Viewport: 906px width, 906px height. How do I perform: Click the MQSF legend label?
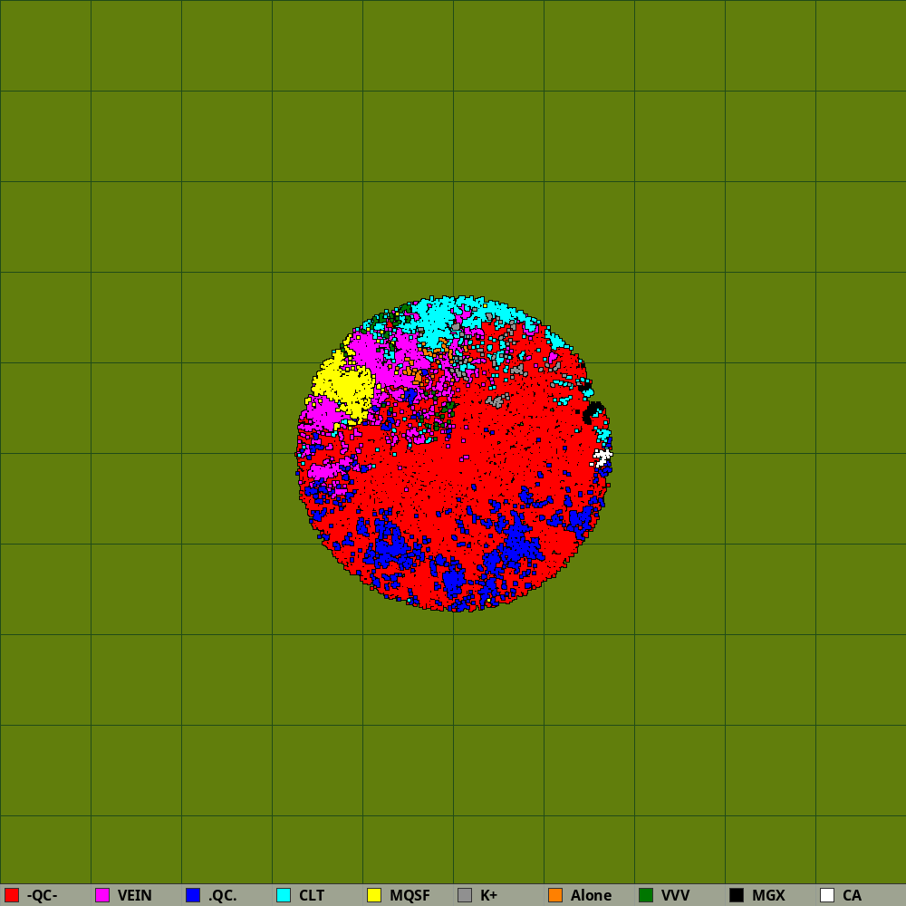click(410, 896)
